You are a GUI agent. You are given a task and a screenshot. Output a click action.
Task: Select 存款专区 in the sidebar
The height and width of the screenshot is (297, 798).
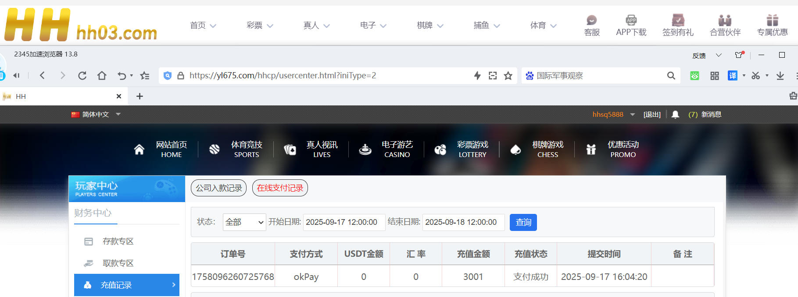coord(118,241)
